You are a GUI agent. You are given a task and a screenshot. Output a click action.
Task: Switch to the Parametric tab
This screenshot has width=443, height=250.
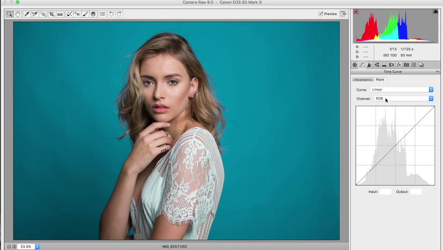coord(363,80)
